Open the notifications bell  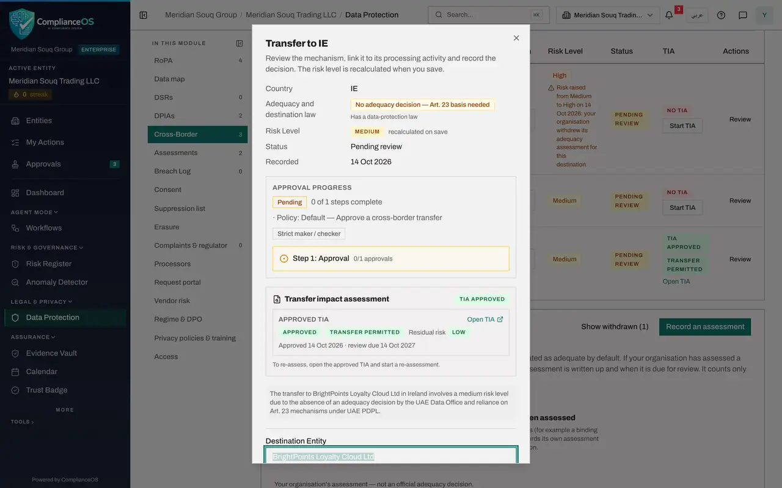coord(670,15)
